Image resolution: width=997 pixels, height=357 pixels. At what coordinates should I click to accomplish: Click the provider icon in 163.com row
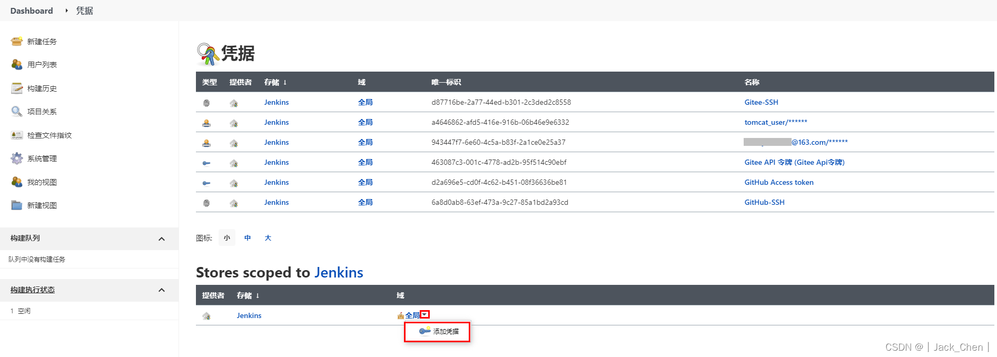click(x=234, y=143)
